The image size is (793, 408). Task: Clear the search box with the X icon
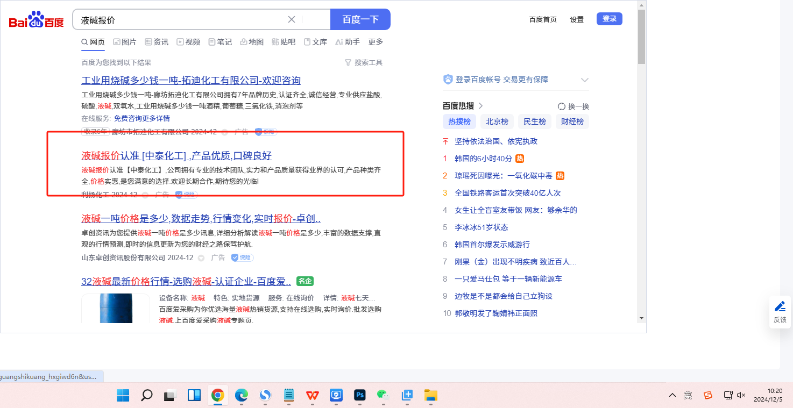(292, 20)
